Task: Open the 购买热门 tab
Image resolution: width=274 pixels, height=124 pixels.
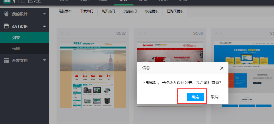Action: [108, 11]
